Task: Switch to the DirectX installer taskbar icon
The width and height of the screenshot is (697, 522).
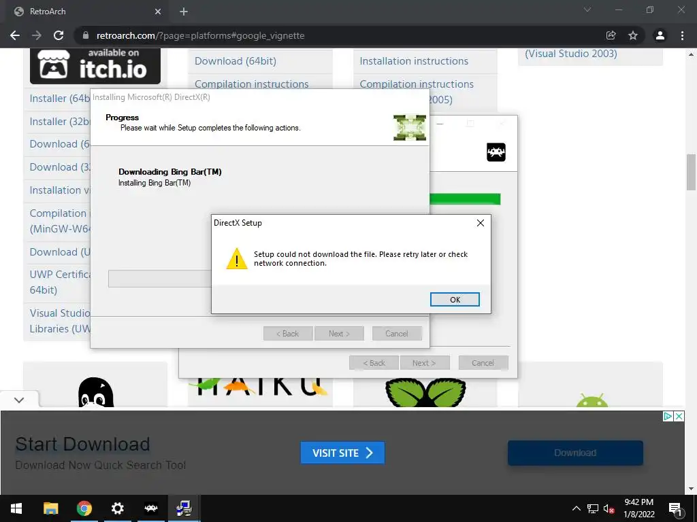Action: (x=184, y=508)
